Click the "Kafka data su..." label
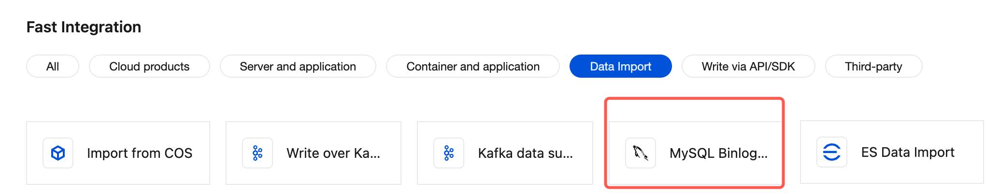 coord(525,153)
